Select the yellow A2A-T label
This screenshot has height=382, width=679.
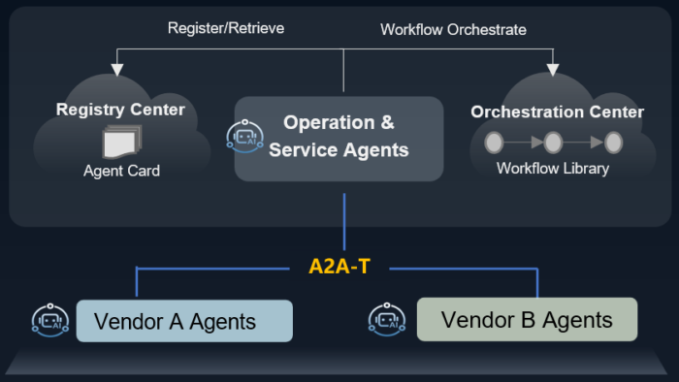point(339,267)
